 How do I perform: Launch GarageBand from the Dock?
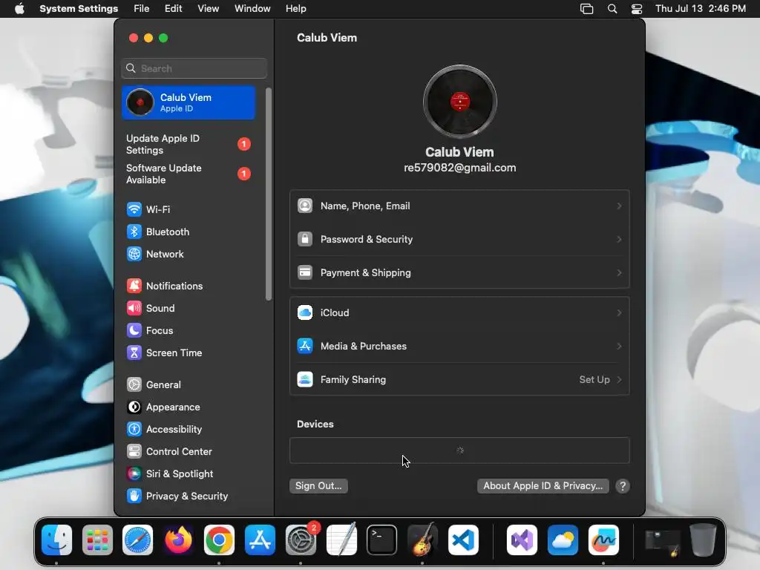tap(422, 540)
